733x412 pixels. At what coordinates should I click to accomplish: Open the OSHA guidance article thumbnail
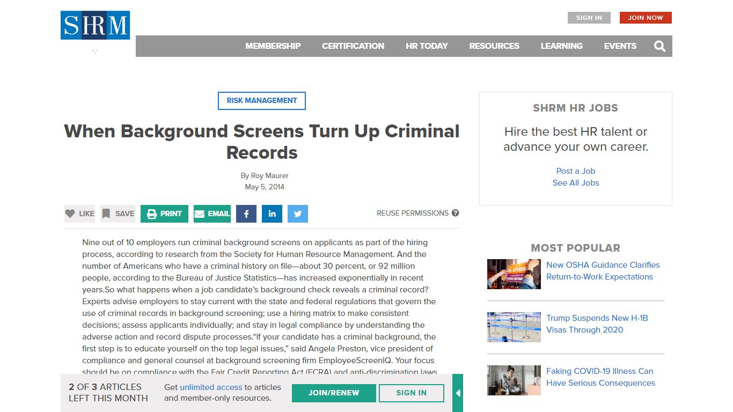point(514,274)
